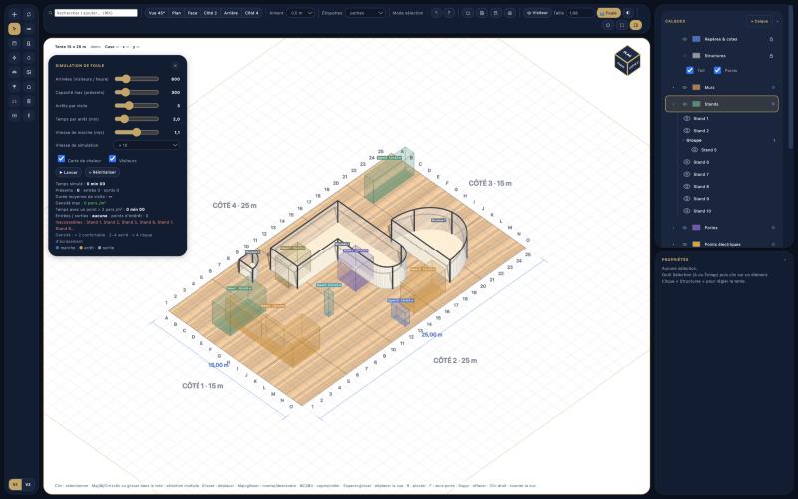This screenshot has width=798, height=499.
Task: Adjust the Arrêts par visite slider
Action: 137,106
